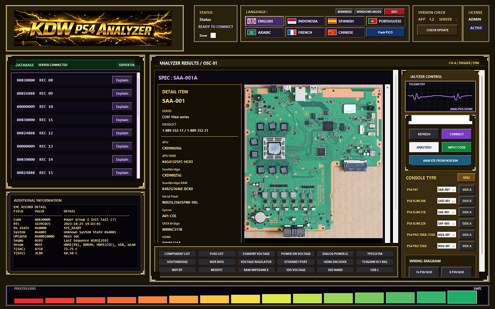Click SIDE B for PS4 SLIM 20X
This screenshot has height=309, width=495.
tap(467, 201)
